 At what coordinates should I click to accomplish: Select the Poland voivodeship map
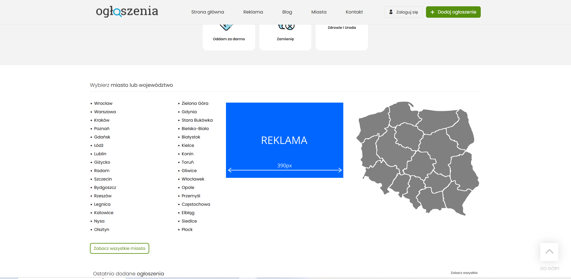click(417, 158)
